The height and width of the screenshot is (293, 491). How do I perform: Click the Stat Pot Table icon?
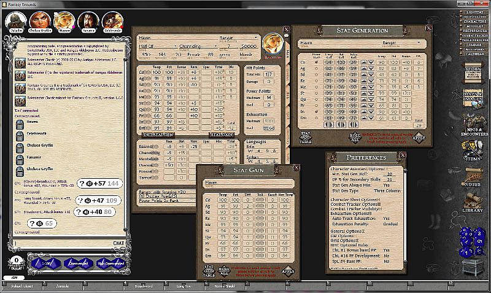305,136
